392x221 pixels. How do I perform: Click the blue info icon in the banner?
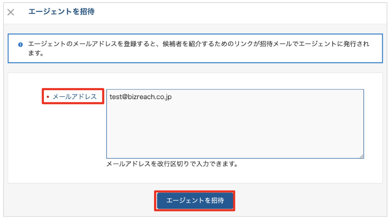(20, 44)
